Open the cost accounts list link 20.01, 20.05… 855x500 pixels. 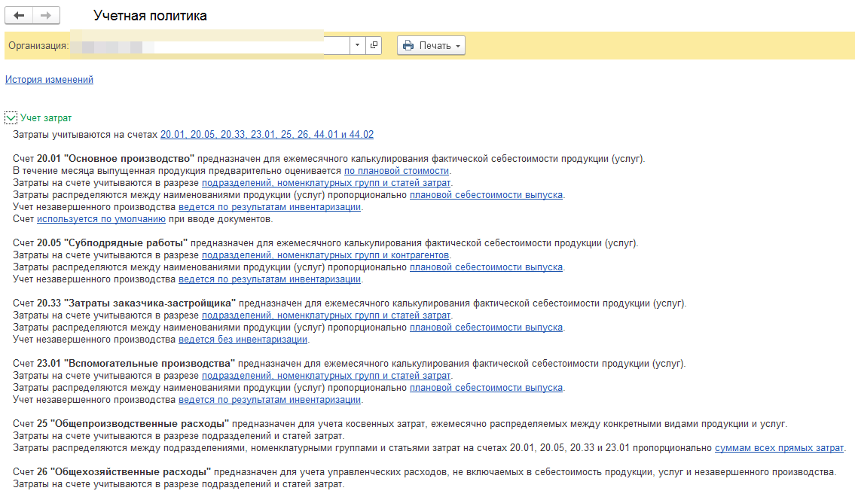(267, 135)
